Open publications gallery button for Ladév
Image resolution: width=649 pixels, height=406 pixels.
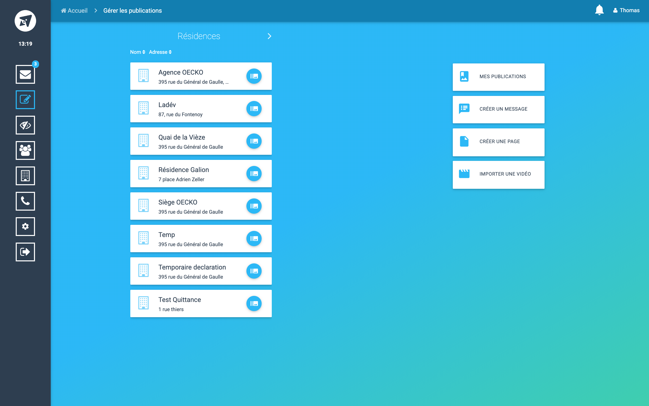tap(254, 109)
